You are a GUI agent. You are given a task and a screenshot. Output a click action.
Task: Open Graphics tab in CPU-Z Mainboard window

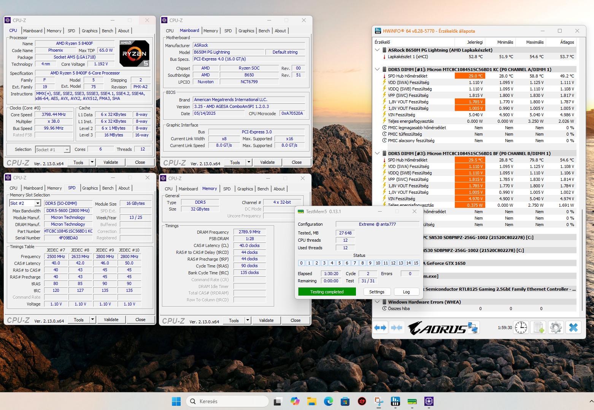[246, 31]
